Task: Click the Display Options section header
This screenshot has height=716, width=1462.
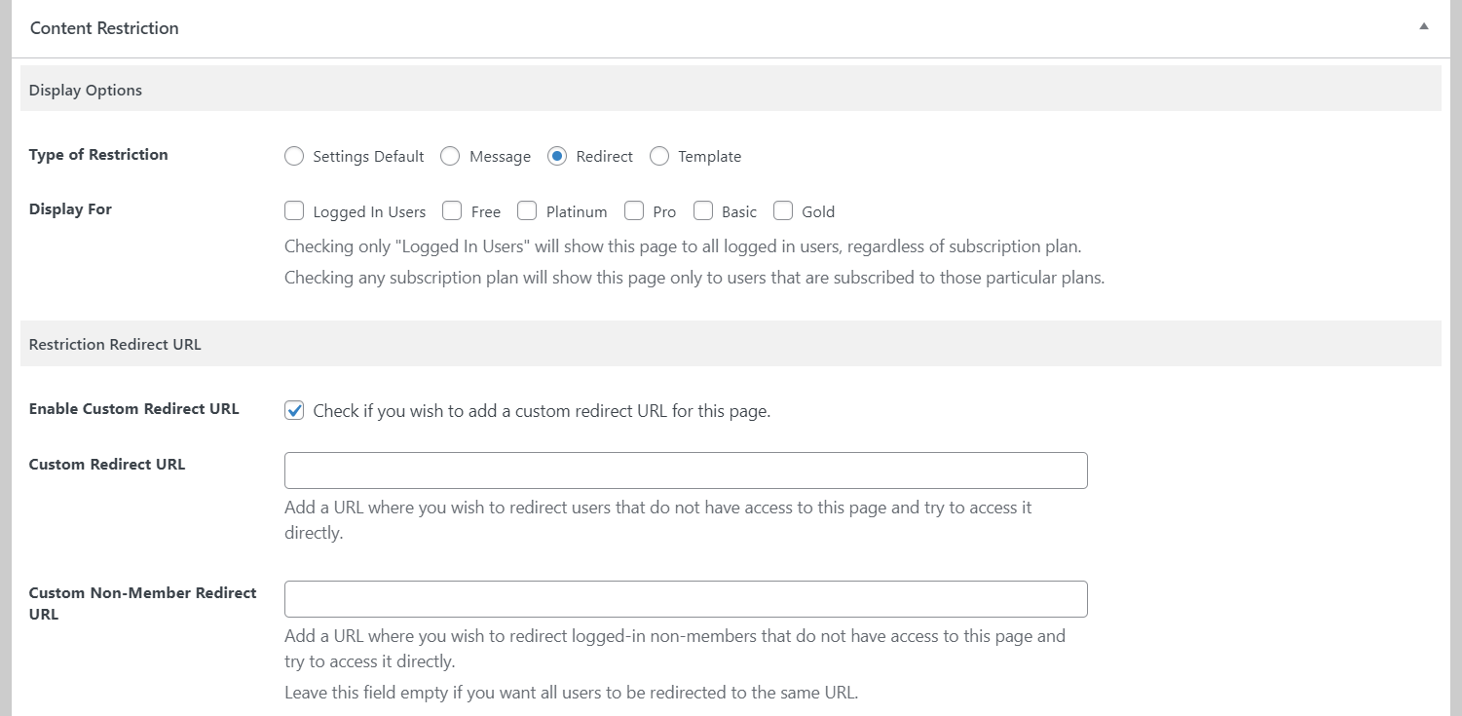Action: click(x=86, y=90)
